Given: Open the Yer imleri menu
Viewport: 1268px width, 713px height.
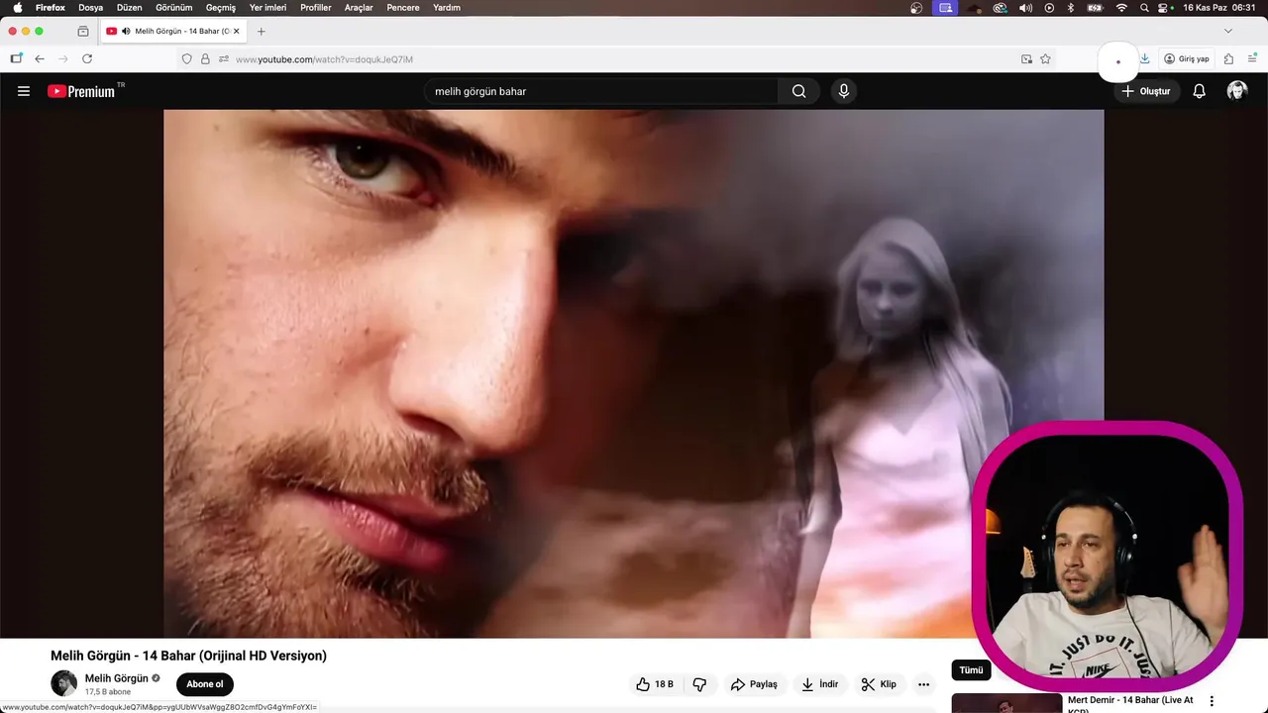Looking at the screenshot, I should [x=268, y=8].
